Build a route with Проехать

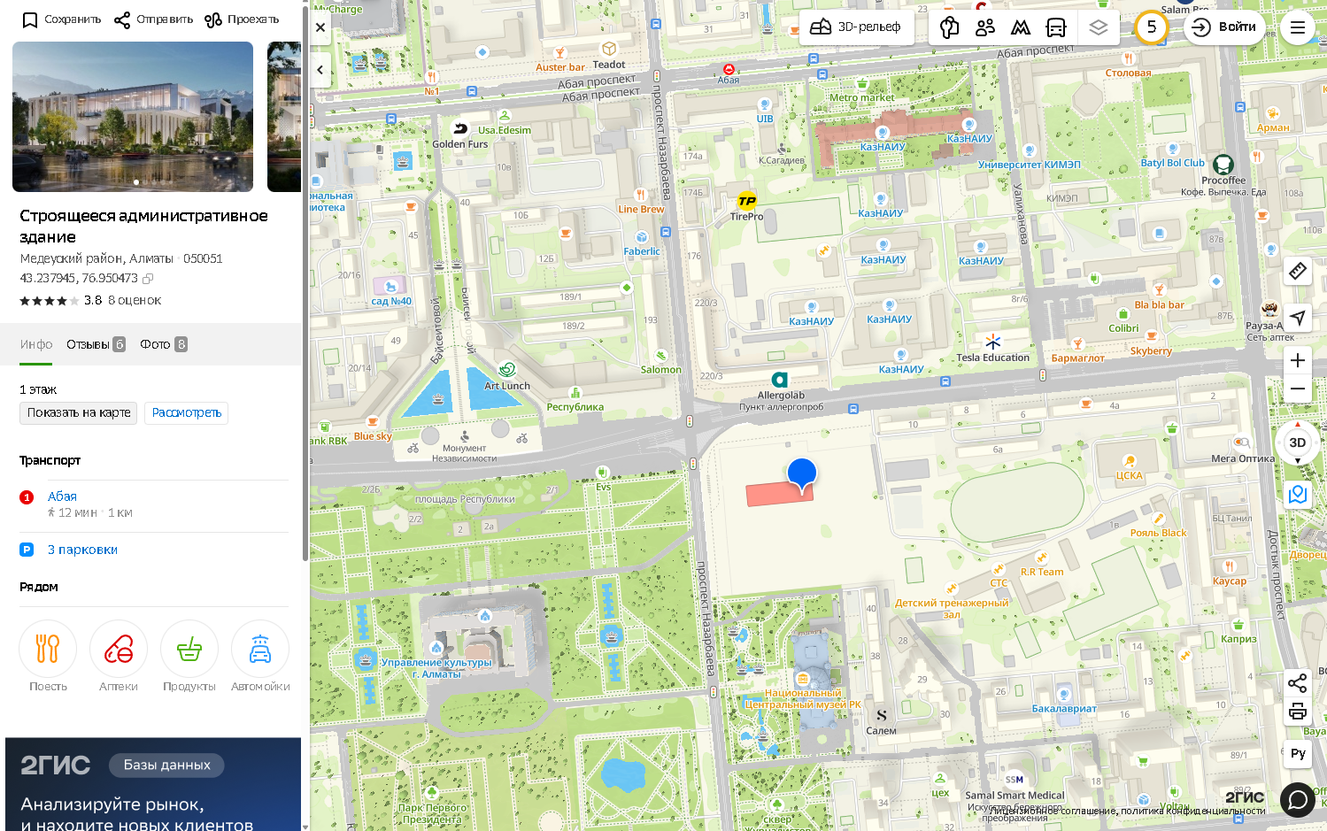coord(242,19)
